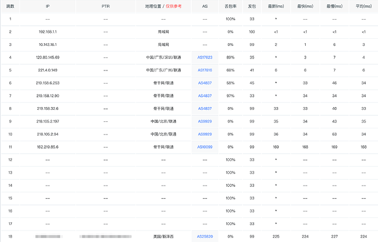Click the PTR column header
The image size is (378, 242).
click(106, 6)
